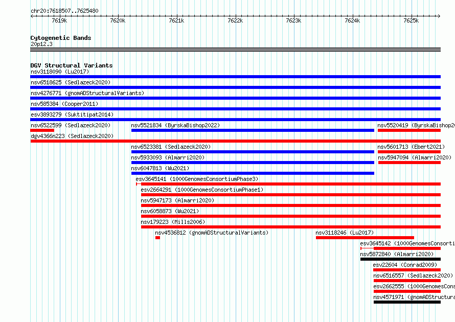Select nsv6058873 (Wu2021) label
The height and width of the screenshot is (322, 455).
tap(170, 211)
